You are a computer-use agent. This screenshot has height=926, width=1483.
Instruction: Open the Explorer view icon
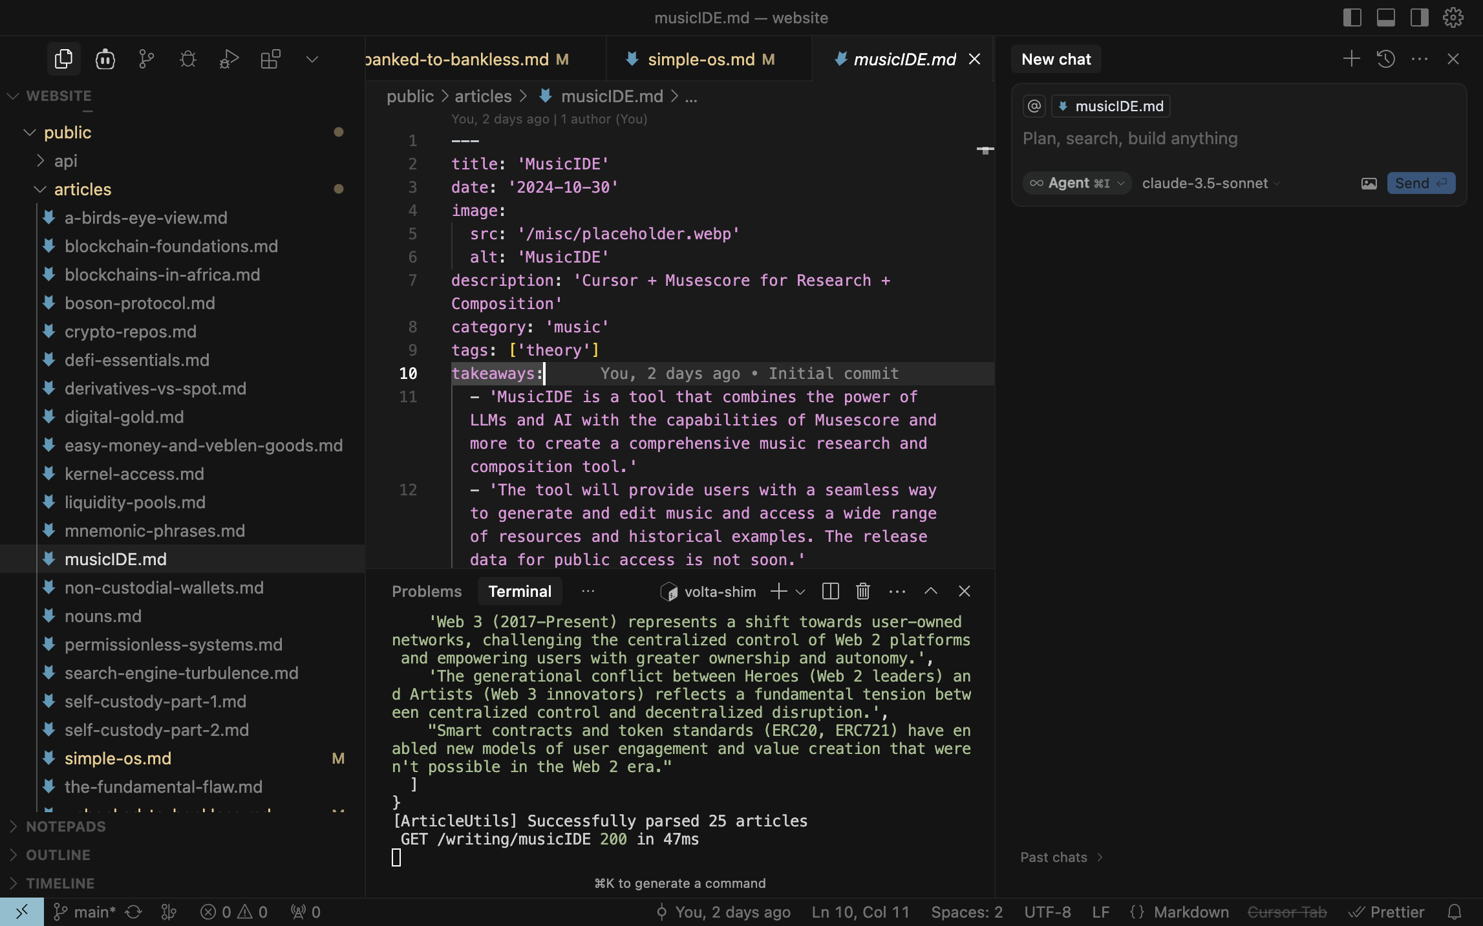tap(63, 59)
